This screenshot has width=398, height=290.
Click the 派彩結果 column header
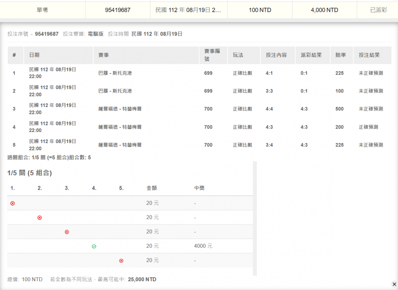pyautogui.click(x=313, y=55)
